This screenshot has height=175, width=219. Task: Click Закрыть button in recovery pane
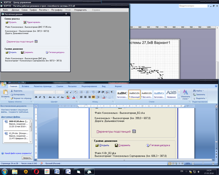coord(27,158)
